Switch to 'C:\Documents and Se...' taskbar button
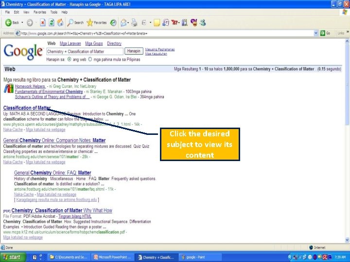The height and width of the screenshot is (262, 350). click(x=69, y=257)
